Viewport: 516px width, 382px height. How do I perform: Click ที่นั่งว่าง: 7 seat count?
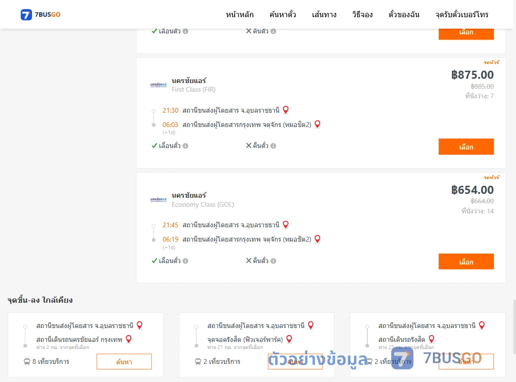[x=479, y=96]
